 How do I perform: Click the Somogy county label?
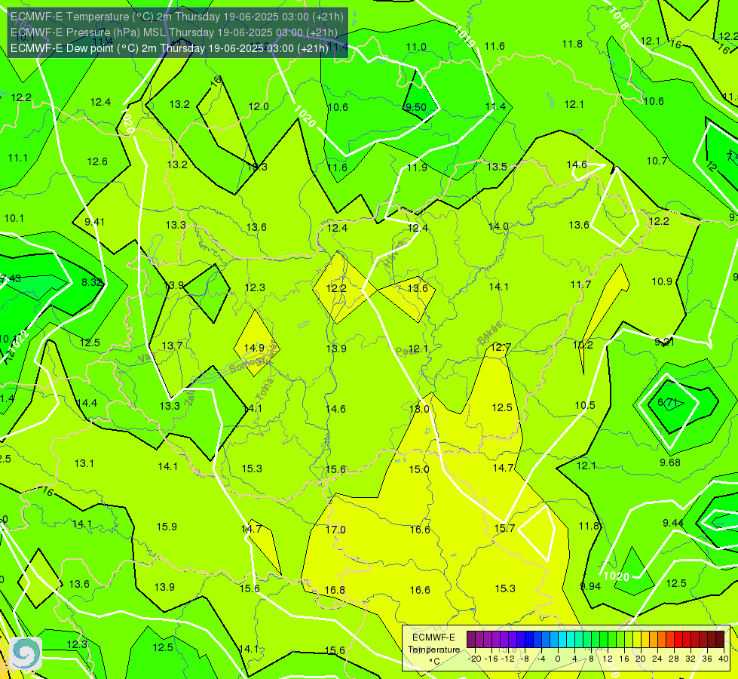click(248, 364)
